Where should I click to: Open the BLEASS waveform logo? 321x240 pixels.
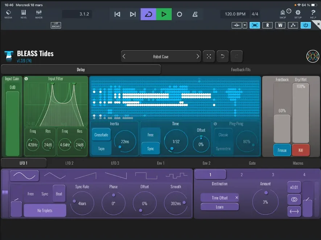pyautogui.click(x=313, y=56)
